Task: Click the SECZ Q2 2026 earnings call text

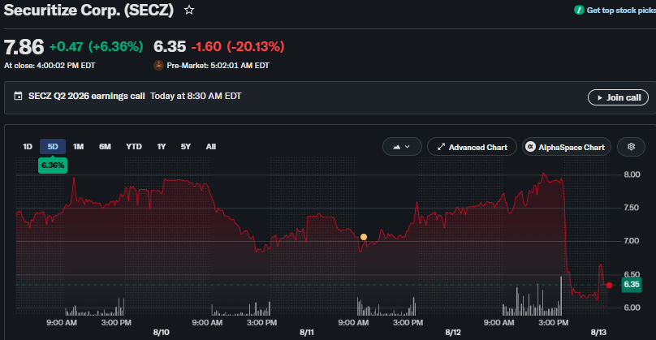Action: [87, 97]
